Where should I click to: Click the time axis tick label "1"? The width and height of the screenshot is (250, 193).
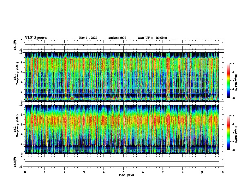45,172
